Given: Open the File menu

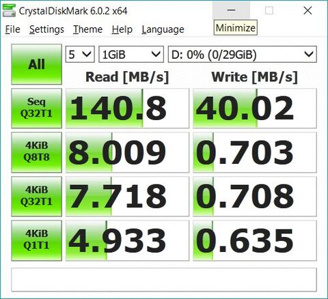Looking at the screenshot, I should (13, 29).
